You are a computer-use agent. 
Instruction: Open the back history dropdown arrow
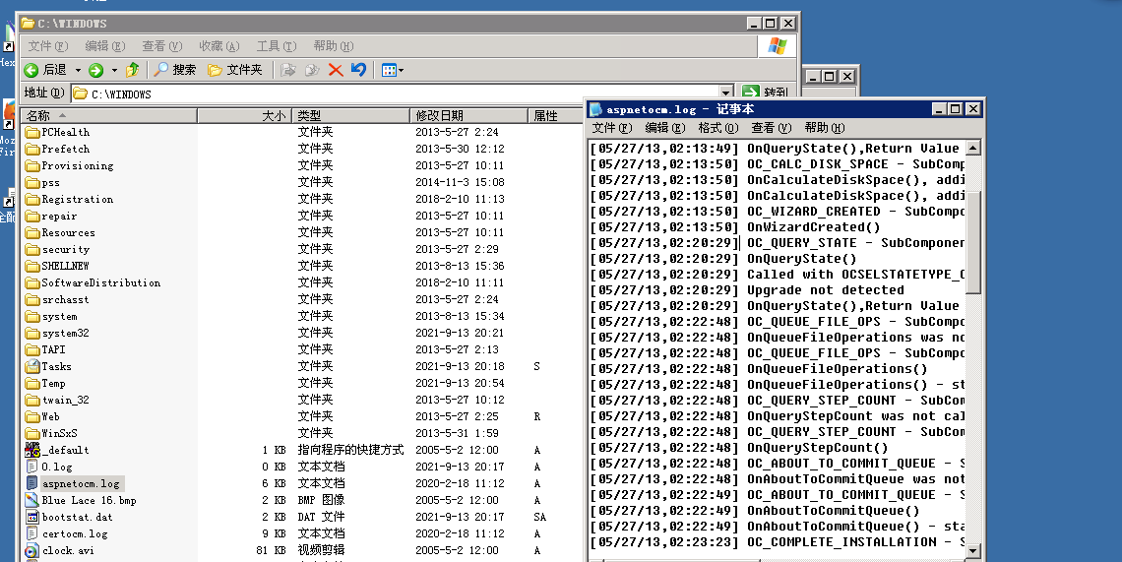(78, 70)
